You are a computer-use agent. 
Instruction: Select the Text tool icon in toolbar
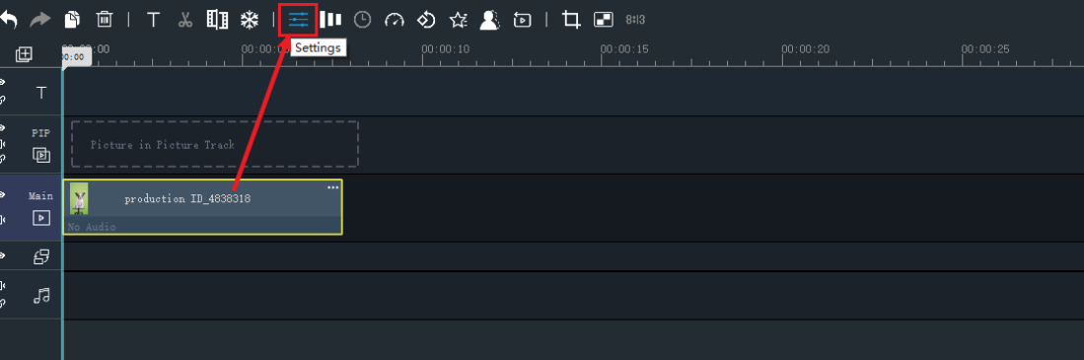[154, 20]
